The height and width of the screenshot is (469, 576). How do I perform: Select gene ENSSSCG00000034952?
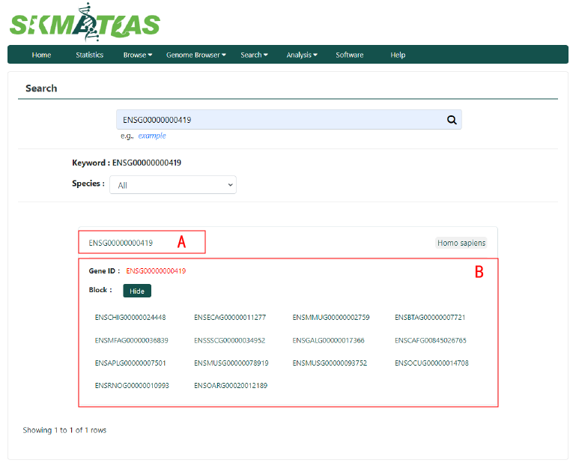[x=230, y=340]
